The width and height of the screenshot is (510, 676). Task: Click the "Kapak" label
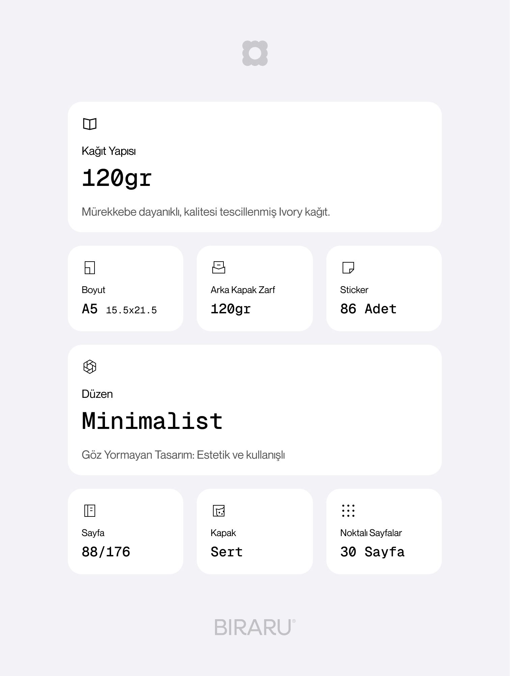coord(223,533)
